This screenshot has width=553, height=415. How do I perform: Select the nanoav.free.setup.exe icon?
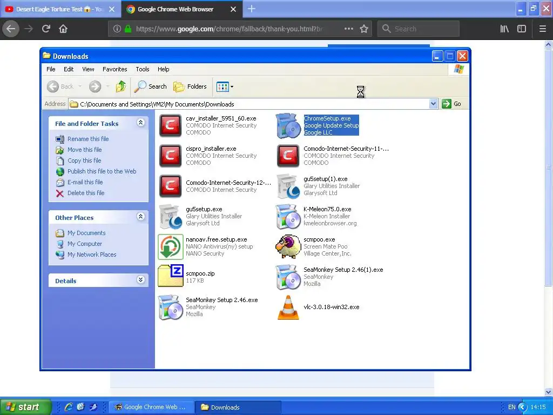(x=170, y=246)
